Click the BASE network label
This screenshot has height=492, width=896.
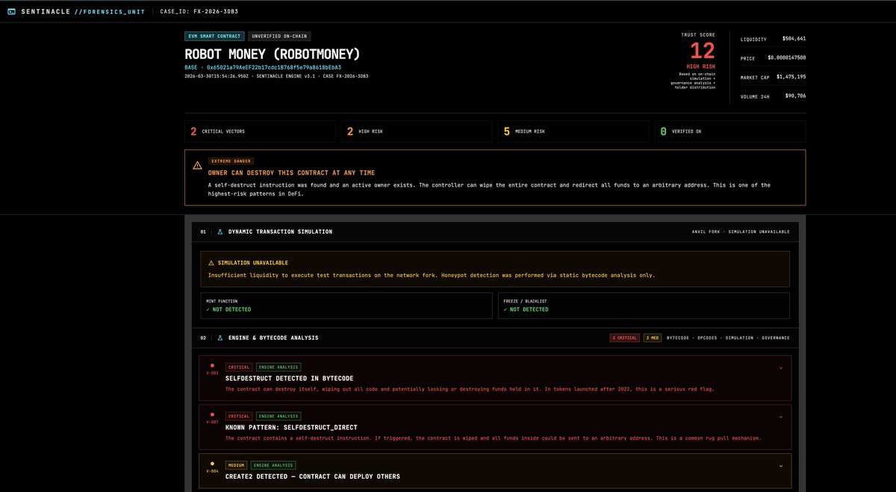point(191,67)
